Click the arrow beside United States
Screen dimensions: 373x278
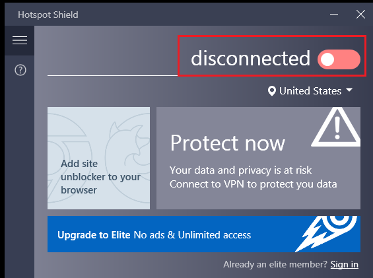click(x=349, y=90)
